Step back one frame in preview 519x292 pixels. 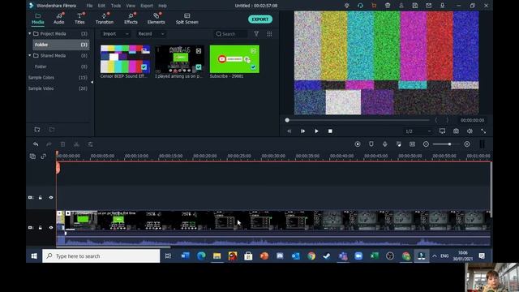289,131
